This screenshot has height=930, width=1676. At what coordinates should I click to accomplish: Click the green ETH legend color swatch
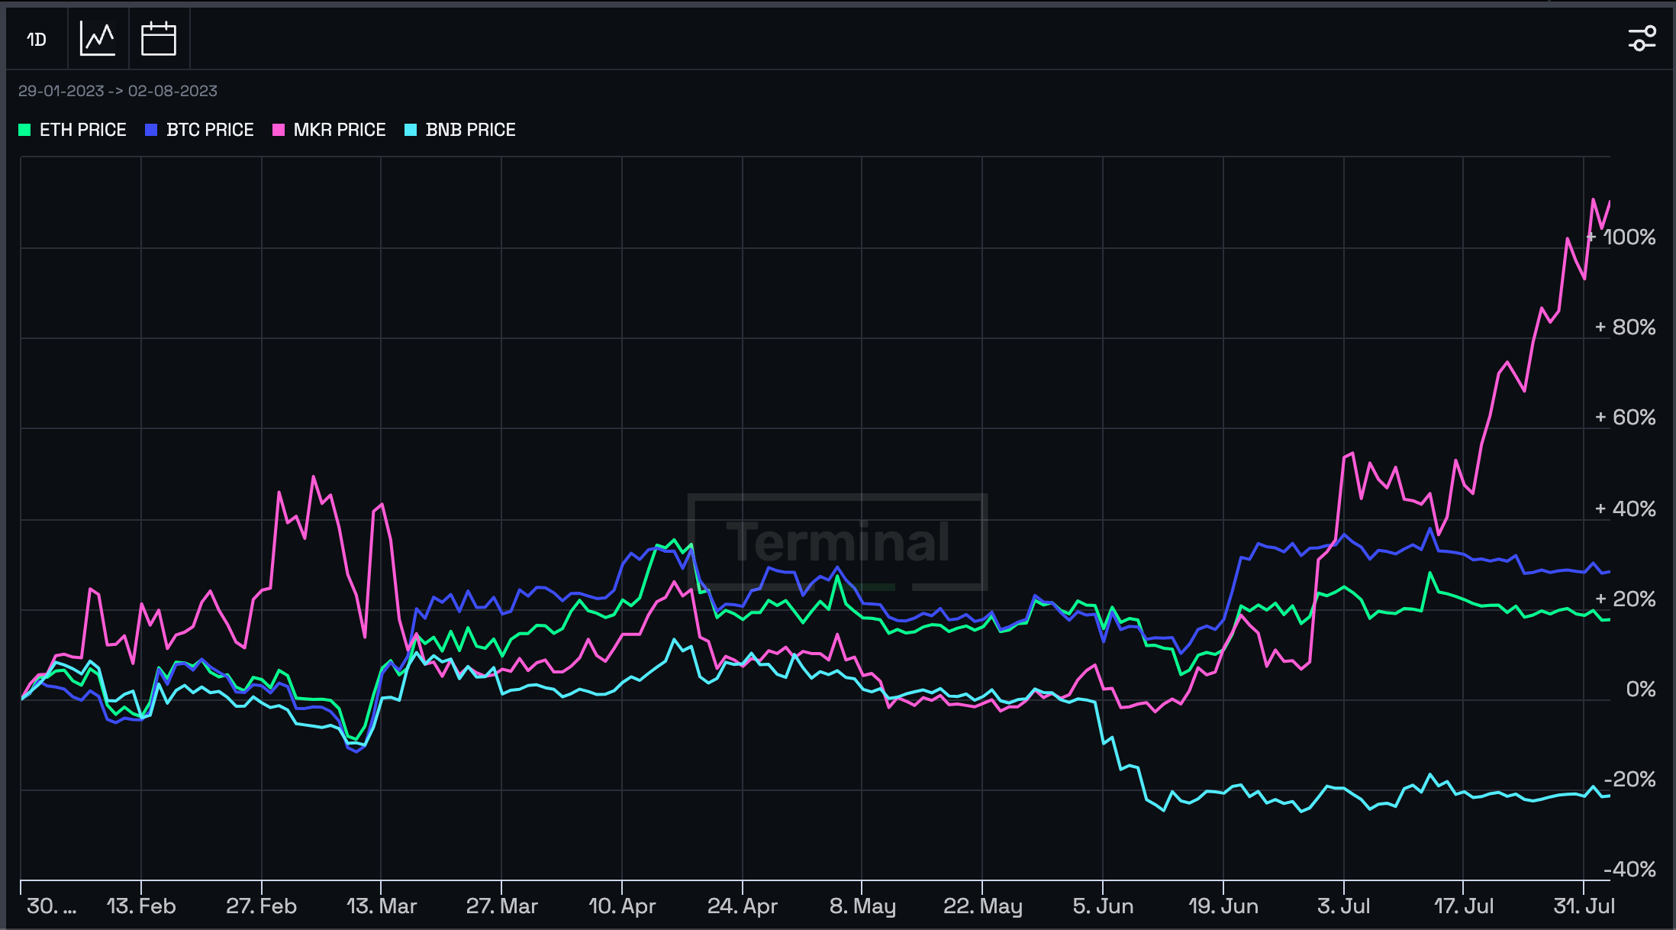click(x=24, y=130)
